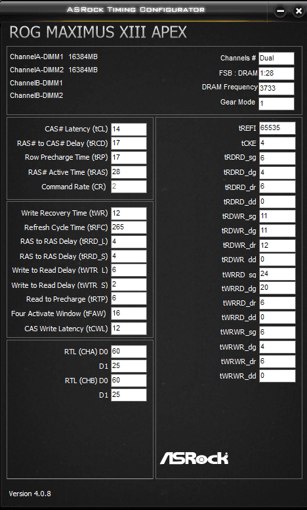Select the RAS# Active Time (tRAS) field

pos(129,172)
